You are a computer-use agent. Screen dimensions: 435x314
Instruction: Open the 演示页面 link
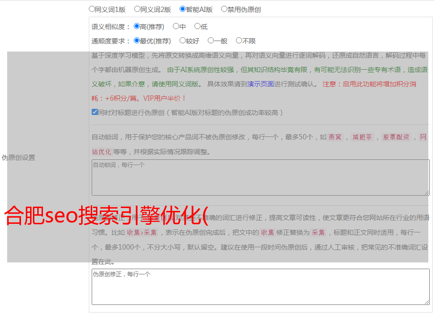tap(261, 84)
